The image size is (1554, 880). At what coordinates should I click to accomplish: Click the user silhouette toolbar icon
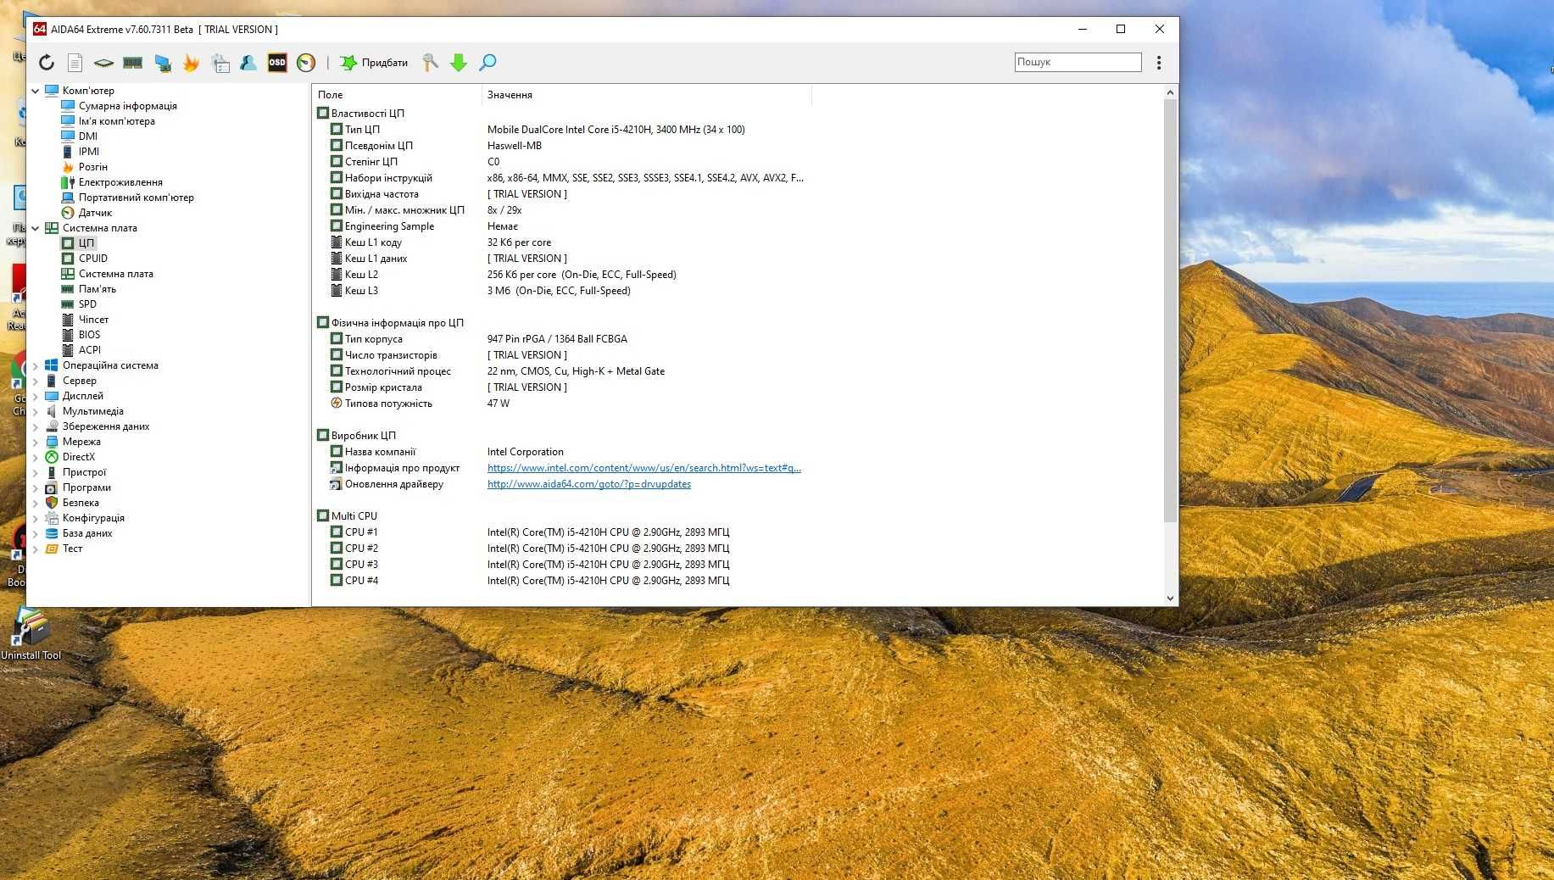(x=248, y=62)
